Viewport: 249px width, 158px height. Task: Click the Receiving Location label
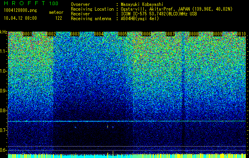point(92,9)
